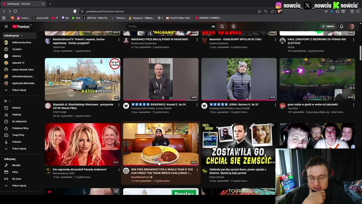Open Neostradamus 2000 channel link
This screenshot has width=362, height=204.
(64, 173)
